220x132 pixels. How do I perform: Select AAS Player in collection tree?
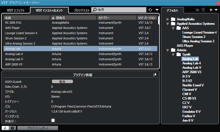(185, 46)
